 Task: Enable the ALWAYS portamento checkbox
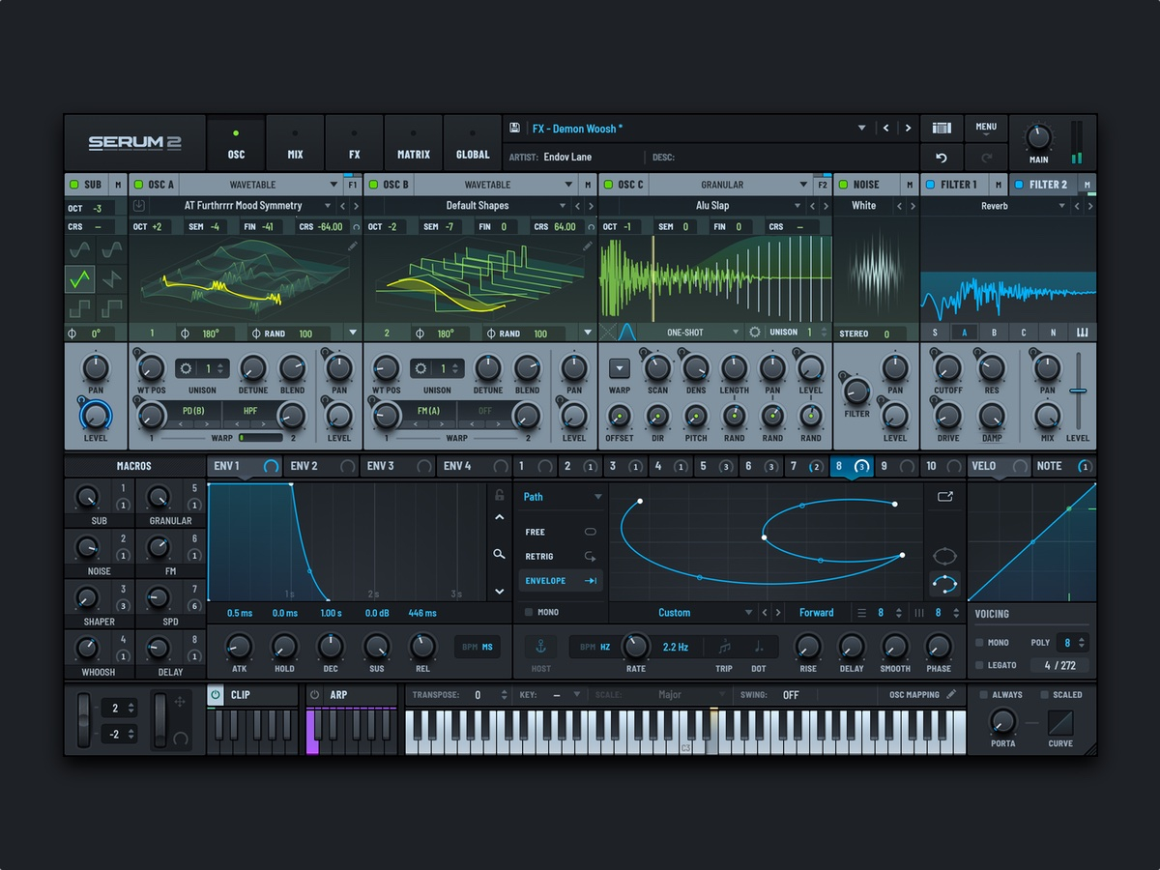tap(983, 695)
